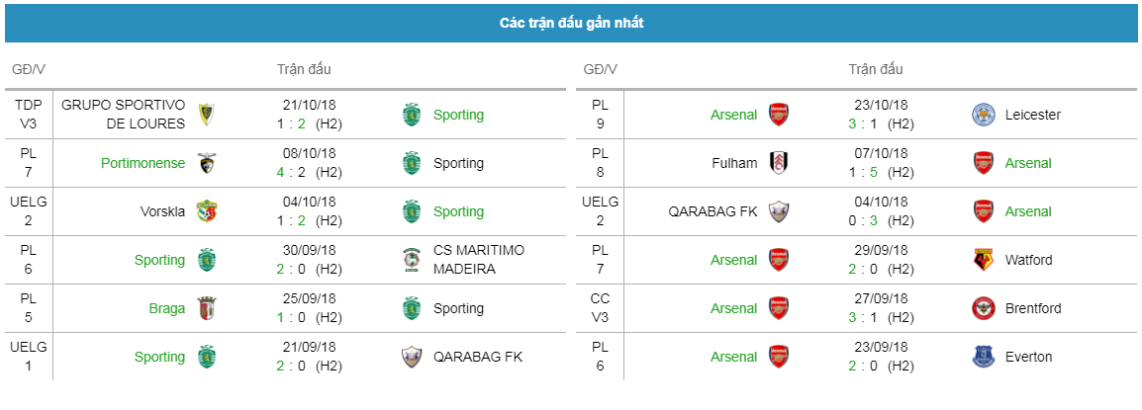Click the Braga club crest

tap(208, 308)
